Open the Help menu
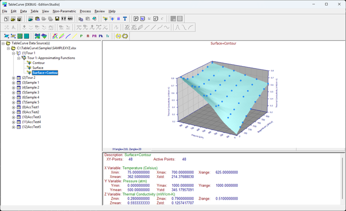 [x=112, y=11]
